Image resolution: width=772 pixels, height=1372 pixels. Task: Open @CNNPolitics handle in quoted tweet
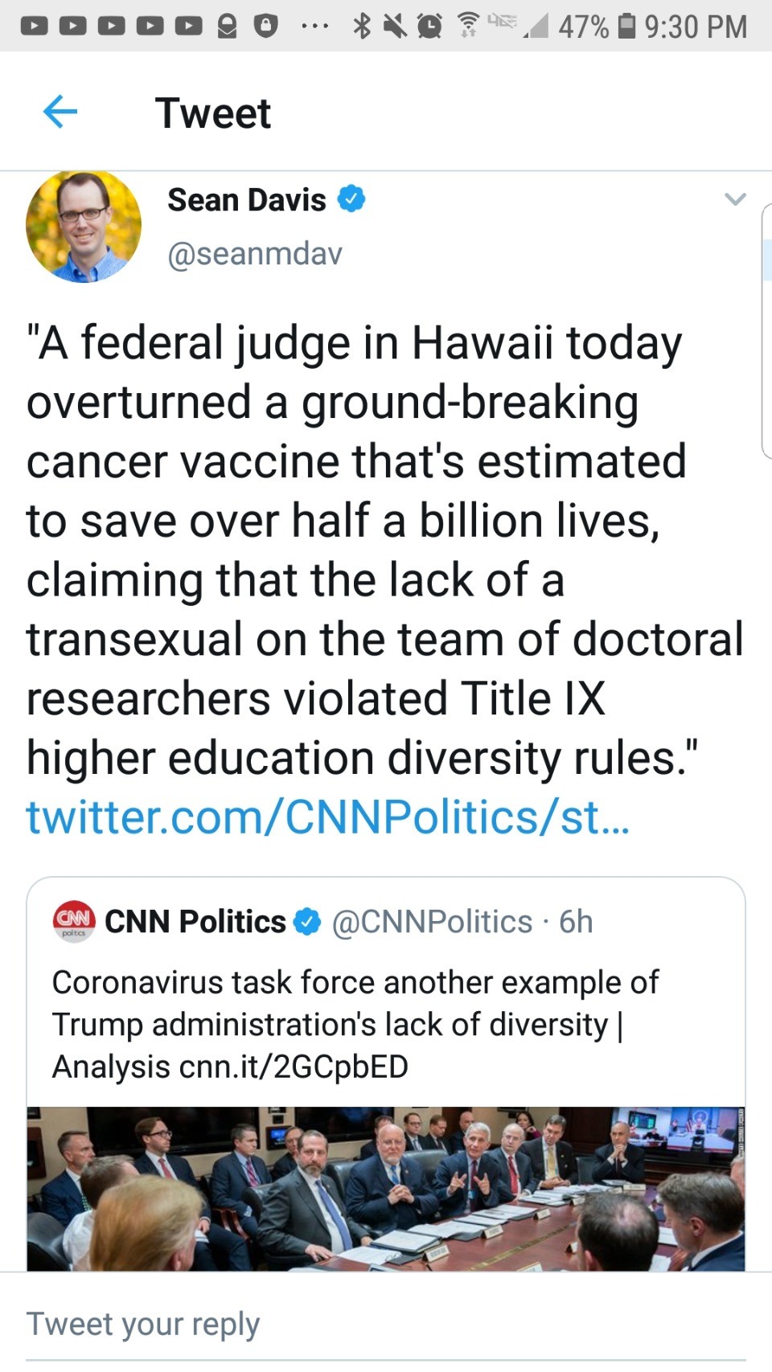(x=432, y=922)
